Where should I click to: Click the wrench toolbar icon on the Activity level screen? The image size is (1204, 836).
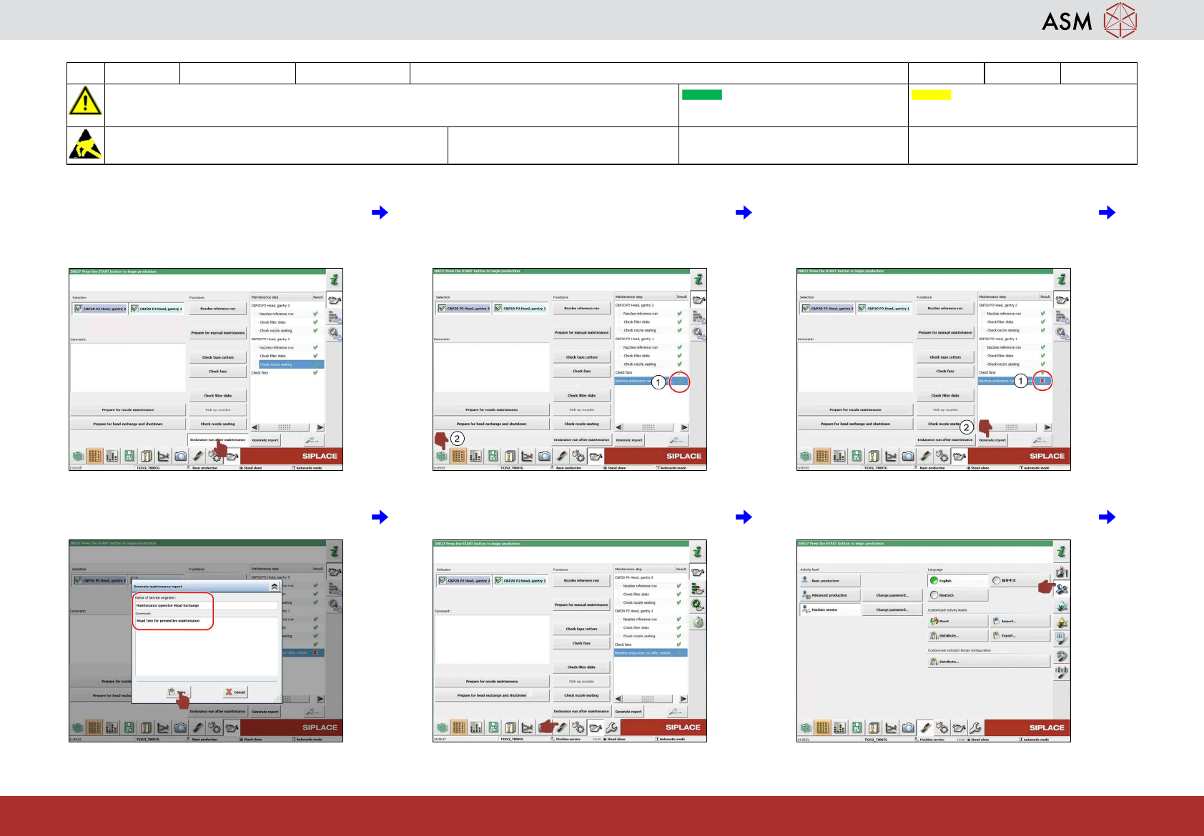[976, 727]
